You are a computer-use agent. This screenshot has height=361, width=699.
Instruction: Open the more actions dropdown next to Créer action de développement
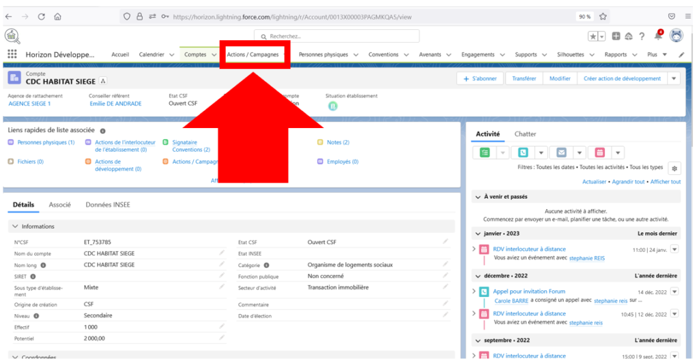pos(674,78)
